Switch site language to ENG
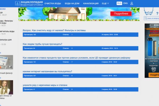159x106 pixels. coord(125,3)
